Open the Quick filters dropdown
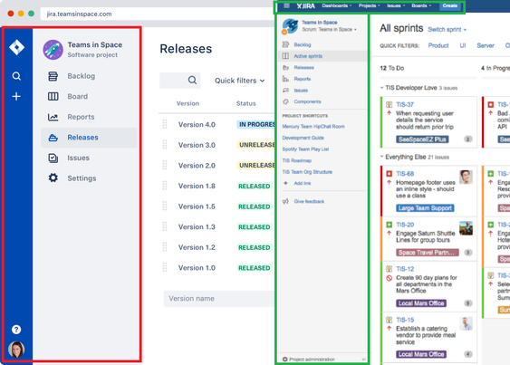This screenshot has width=510, height=365. (x=240, y=81)
